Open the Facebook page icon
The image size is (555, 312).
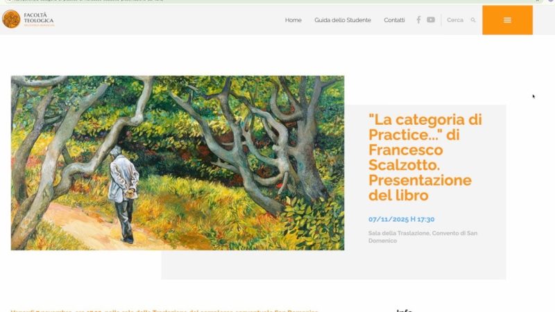pos(418,20)
